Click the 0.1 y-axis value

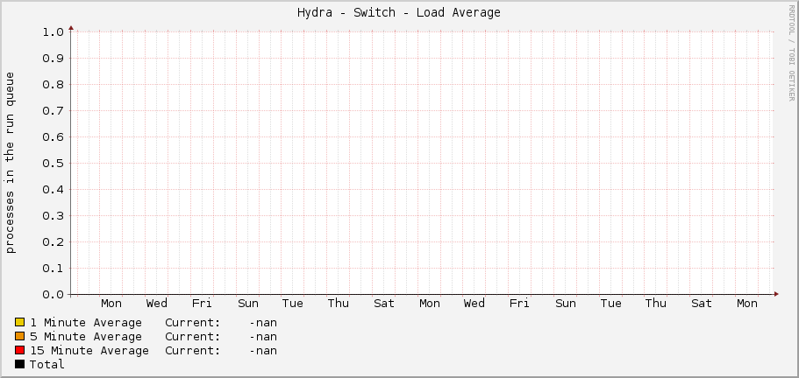53,269
